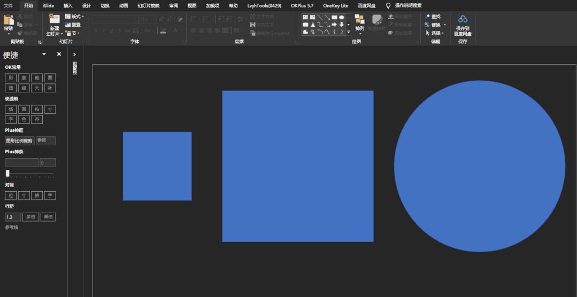Image resolution: width=577 pixels, height=297 pixels.
Task: Click the Find (查找) icon
Action: click(428, 17)
